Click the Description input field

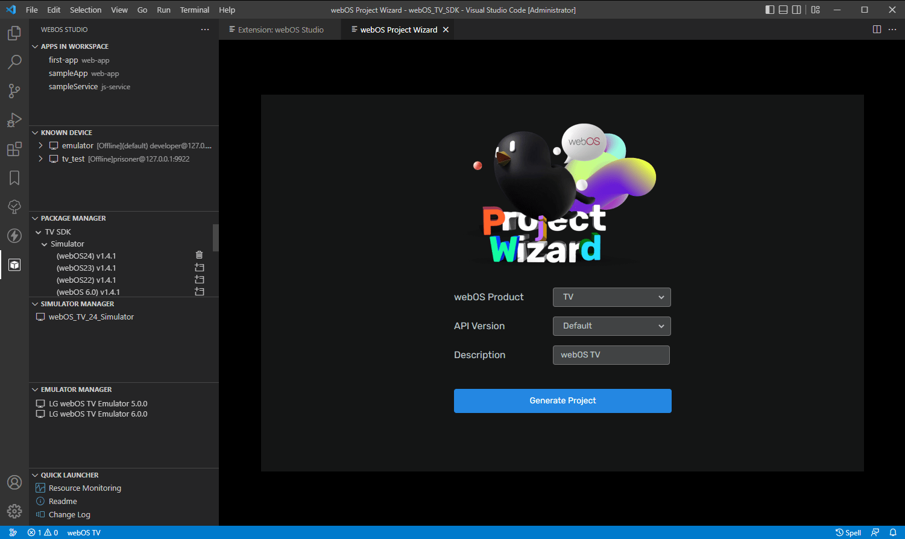(x=611, y=355)
